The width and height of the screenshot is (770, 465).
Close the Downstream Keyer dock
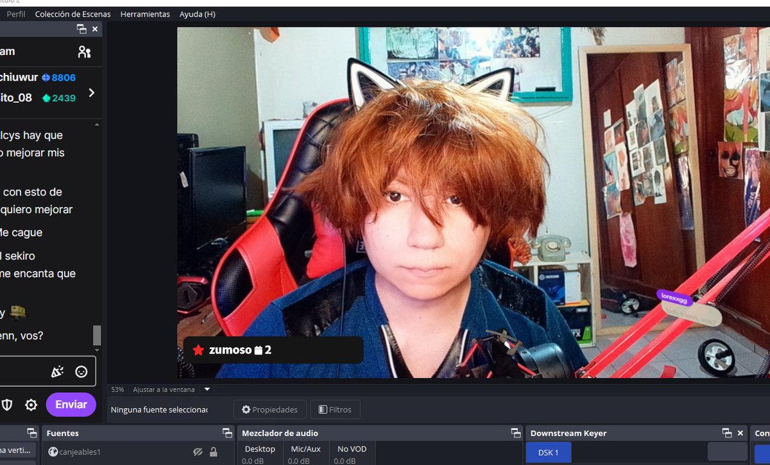740,433
